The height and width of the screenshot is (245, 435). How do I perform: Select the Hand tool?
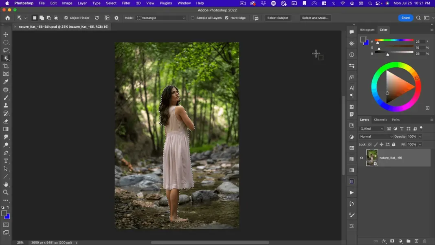point(6,185)
